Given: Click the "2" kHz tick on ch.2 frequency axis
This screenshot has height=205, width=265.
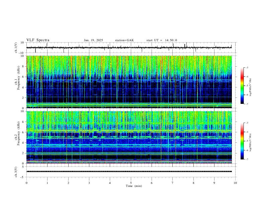Looking at the screenshot, I should [23, 153].
